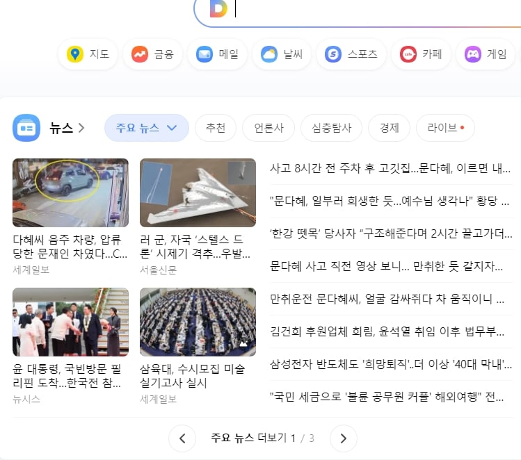
Task: Click 주요 뉴스 더보기 link
Action: [x=248, y=438]
